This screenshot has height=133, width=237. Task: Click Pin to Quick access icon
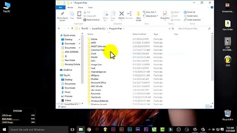pos(62,14)
